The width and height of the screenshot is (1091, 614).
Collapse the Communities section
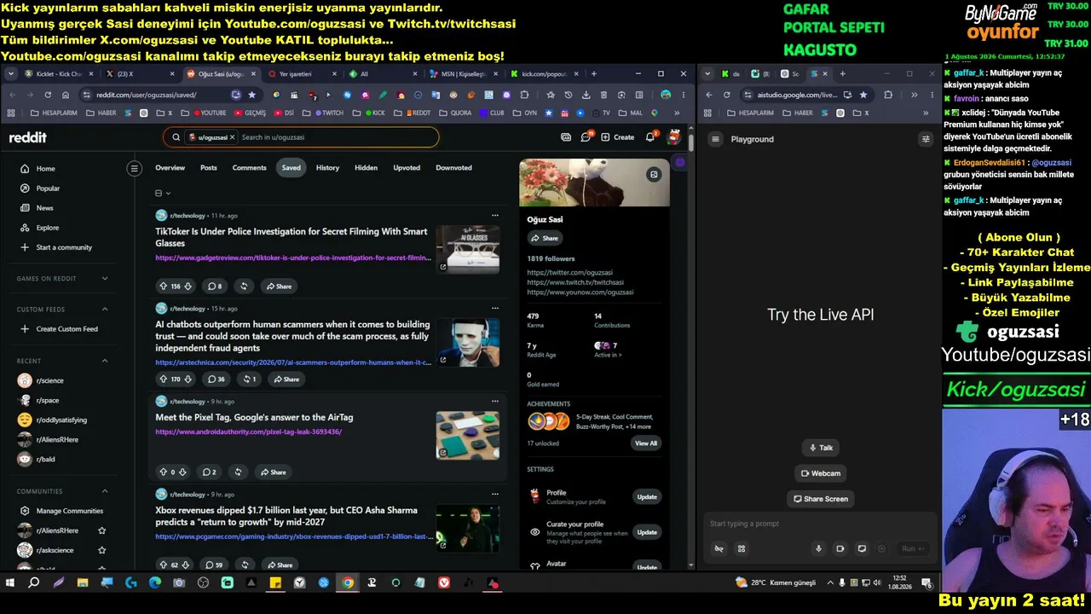pos(105,491)
